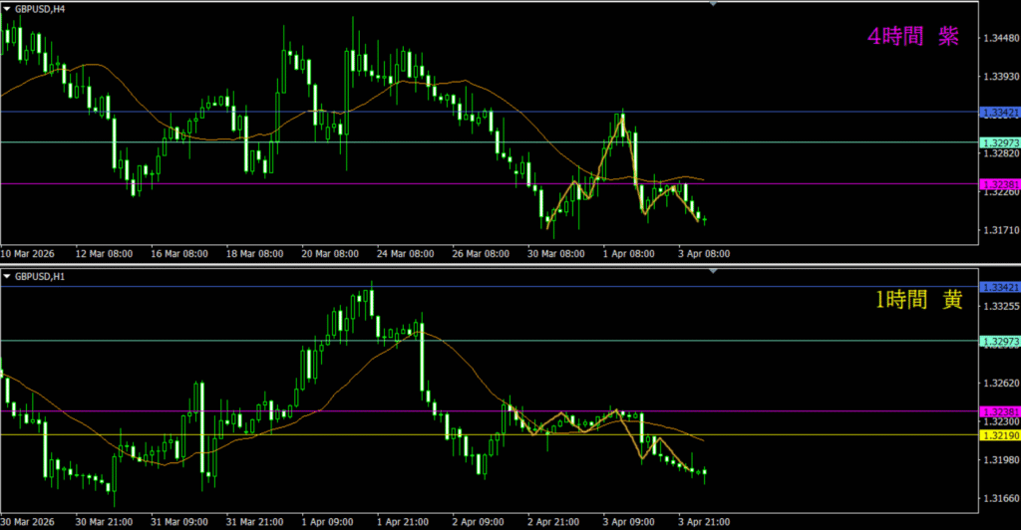
Task: Click the 1.34480 price on H4 scale
Action: (1000, 38)
